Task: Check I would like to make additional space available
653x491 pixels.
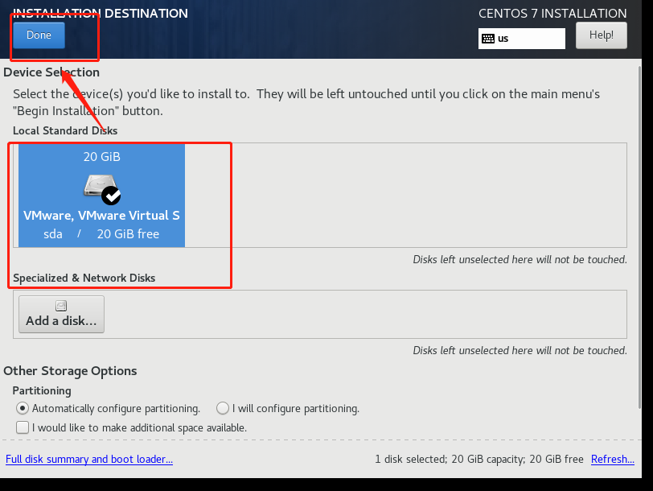Action: click(23, 427)
